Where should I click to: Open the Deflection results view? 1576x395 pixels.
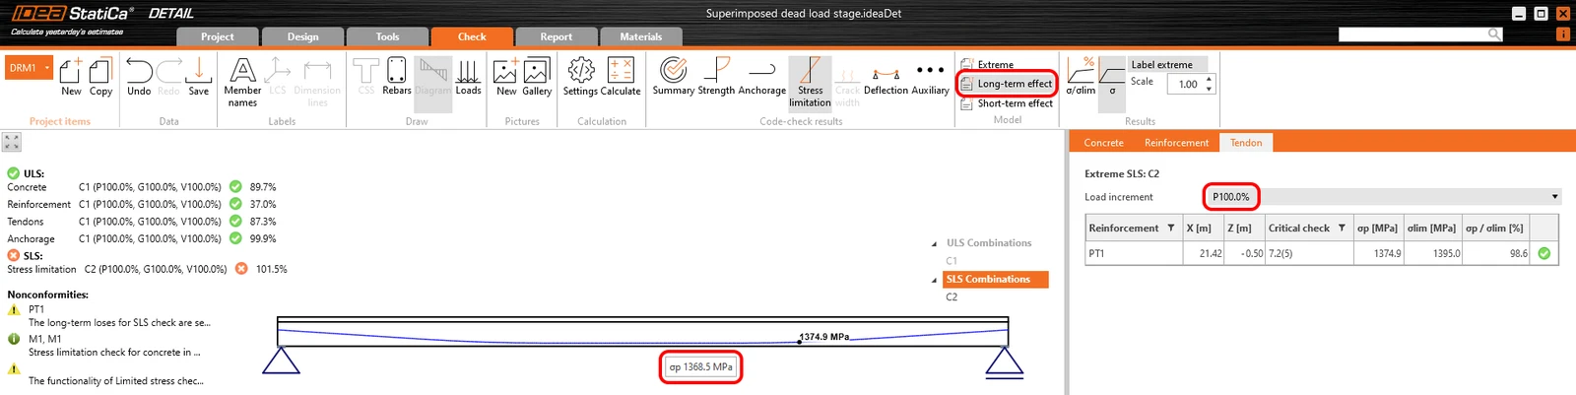(x=886, y=76)
